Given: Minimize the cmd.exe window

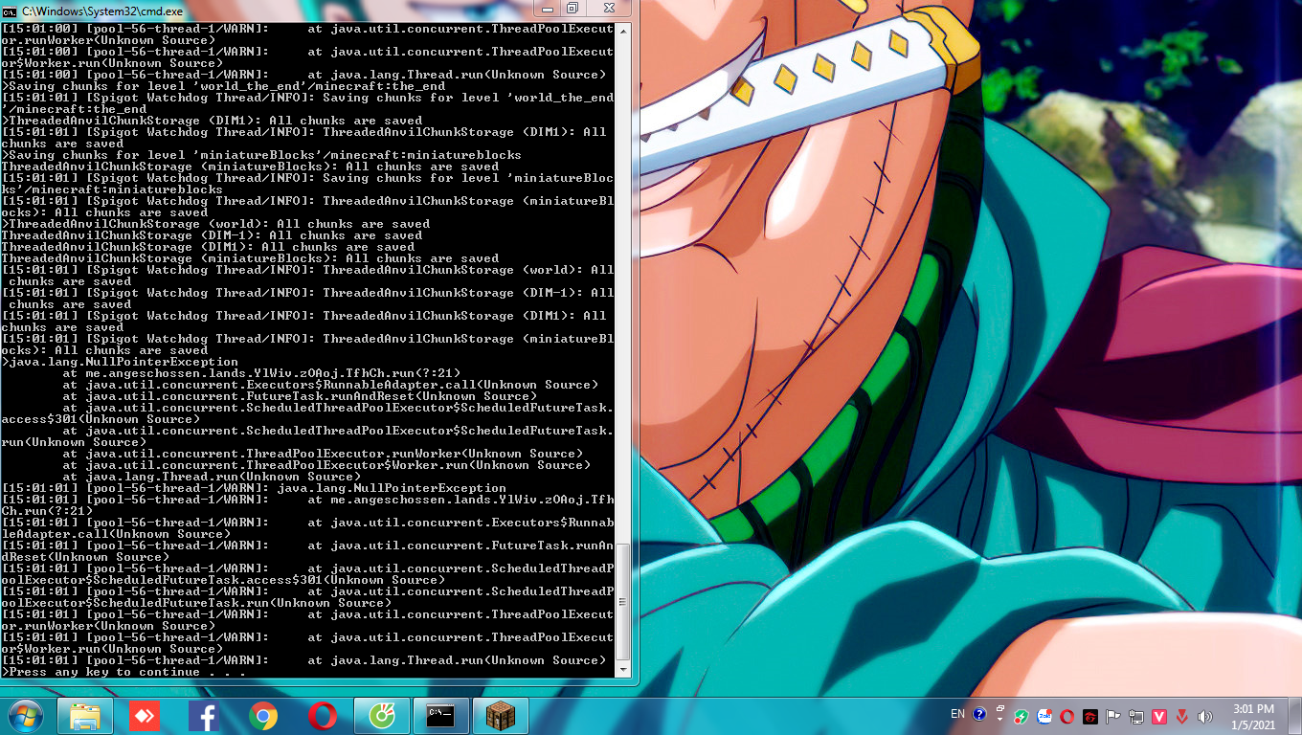Looking at the screenshot, I should (549, 8).
